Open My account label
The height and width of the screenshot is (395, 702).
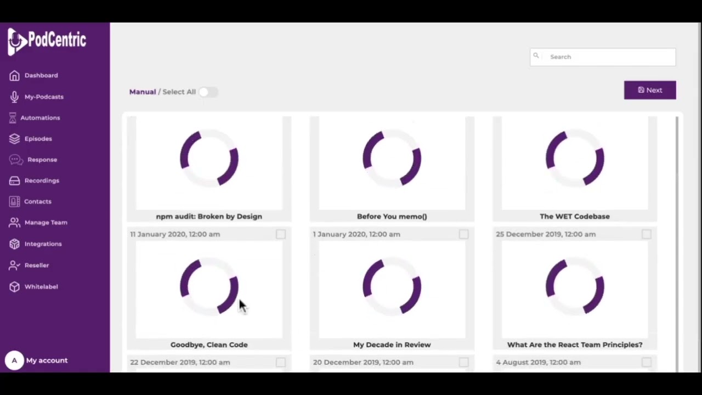[47, 360]
